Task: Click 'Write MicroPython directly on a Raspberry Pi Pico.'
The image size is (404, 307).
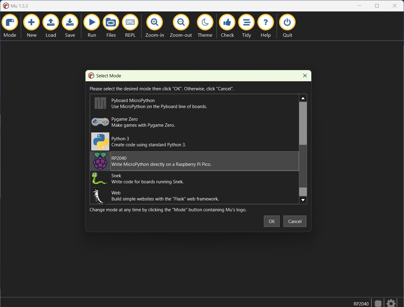Action: tap(161, 164)
